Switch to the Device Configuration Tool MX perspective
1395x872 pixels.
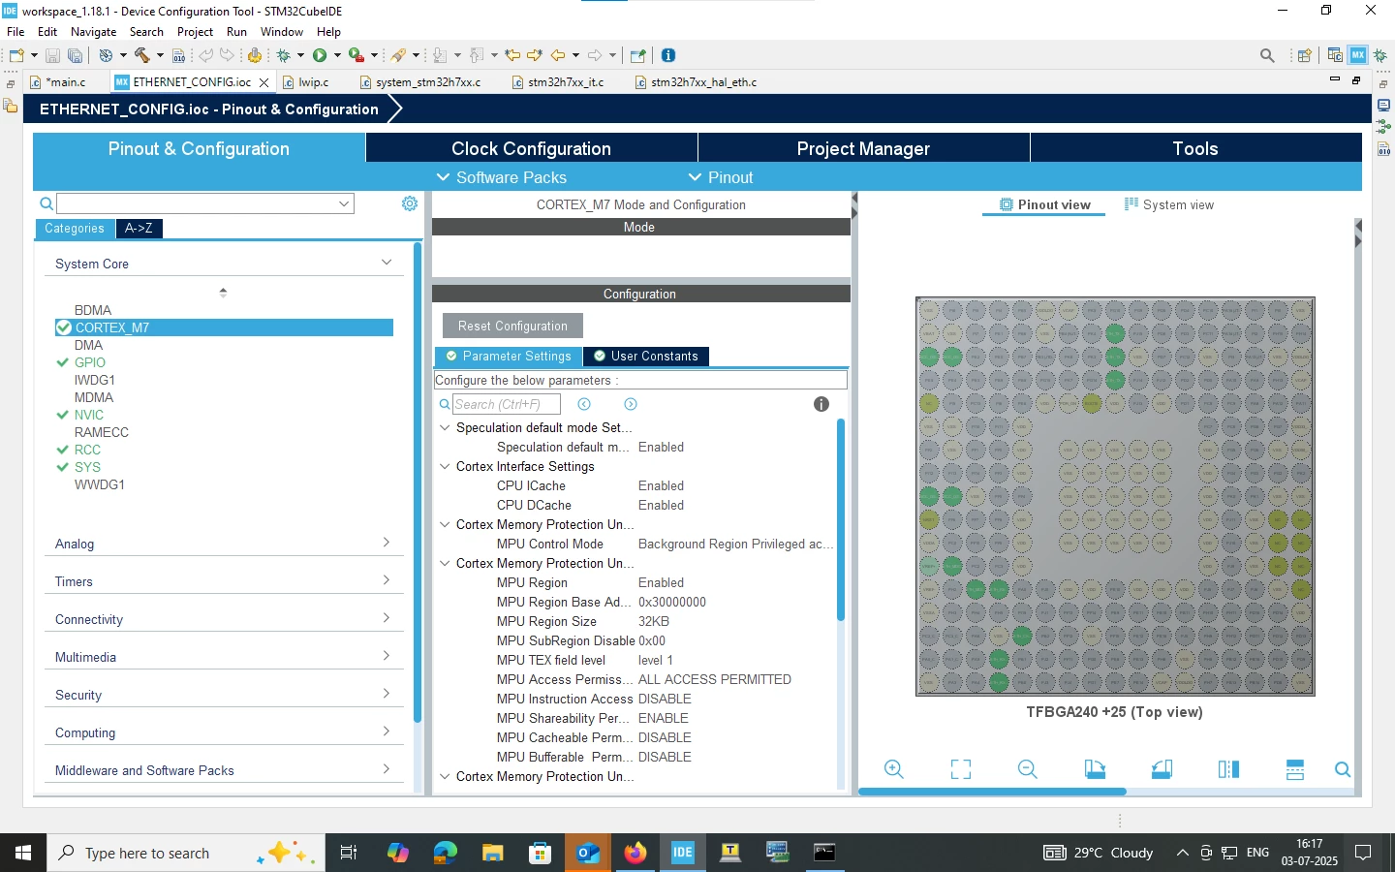coord(1358,55)
